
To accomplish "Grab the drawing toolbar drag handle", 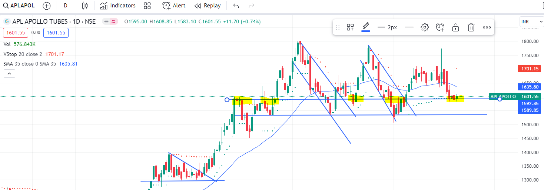I will (x=338, y=27).
